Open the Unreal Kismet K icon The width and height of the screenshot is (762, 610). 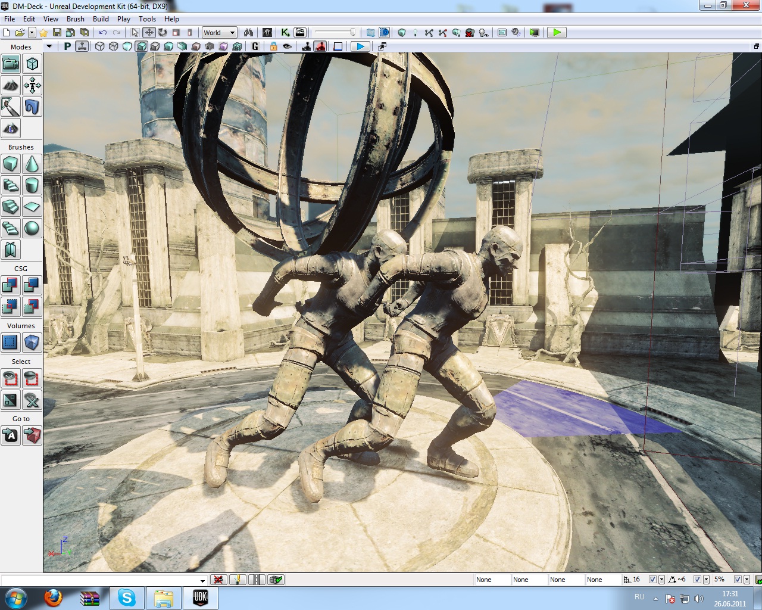286,33
